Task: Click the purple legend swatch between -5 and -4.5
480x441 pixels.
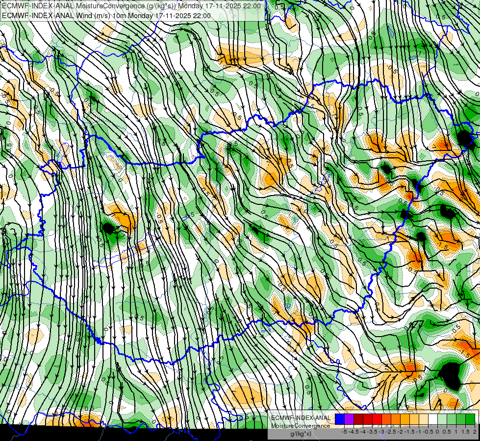Action: (x=349, y=419)
